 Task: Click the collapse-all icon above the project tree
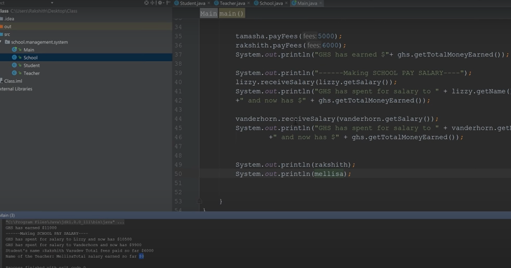(152, 3)
